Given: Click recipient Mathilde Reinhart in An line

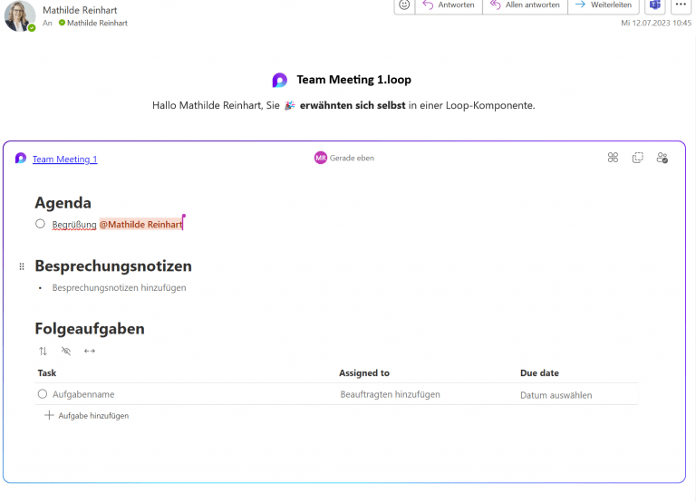Looking at the screenshot, I should click(97, 23).
